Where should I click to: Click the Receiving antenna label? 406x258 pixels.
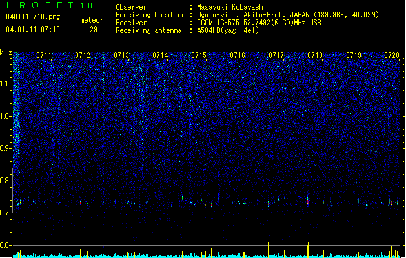pos(148,30)
